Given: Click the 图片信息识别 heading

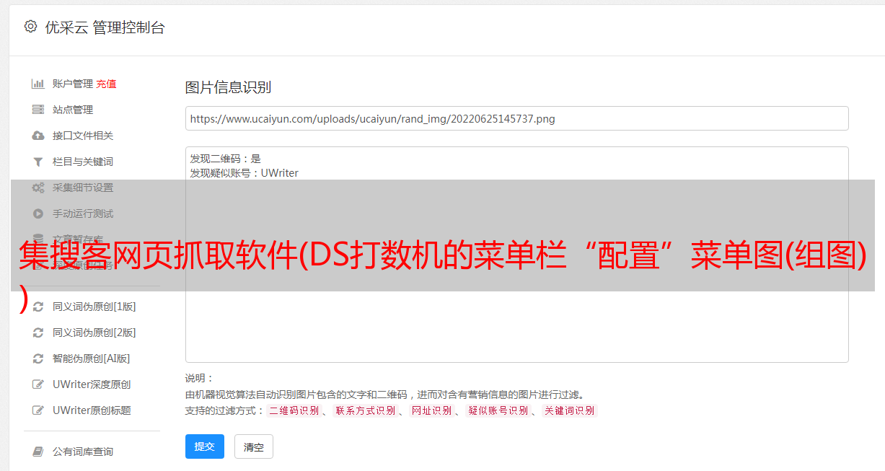Looking at the screenshot, I should tap(228, 87).
